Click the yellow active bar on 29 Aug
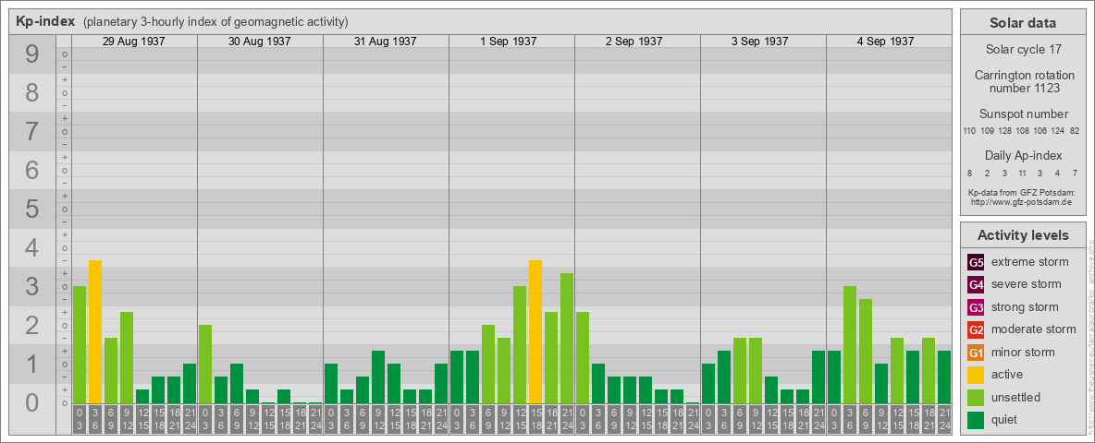1095x443 pixels. [95, 331]
